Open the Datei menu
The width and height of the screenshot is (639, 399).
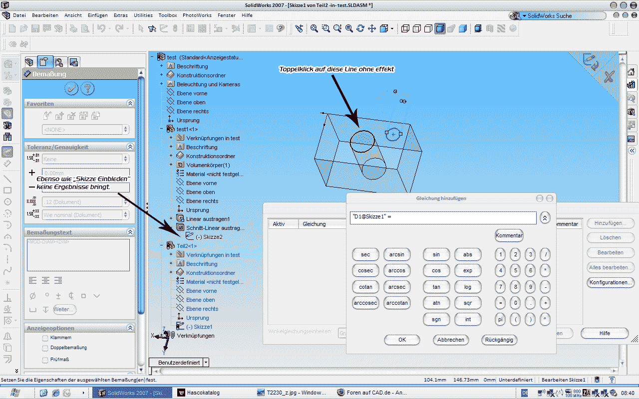pos(19,15)
